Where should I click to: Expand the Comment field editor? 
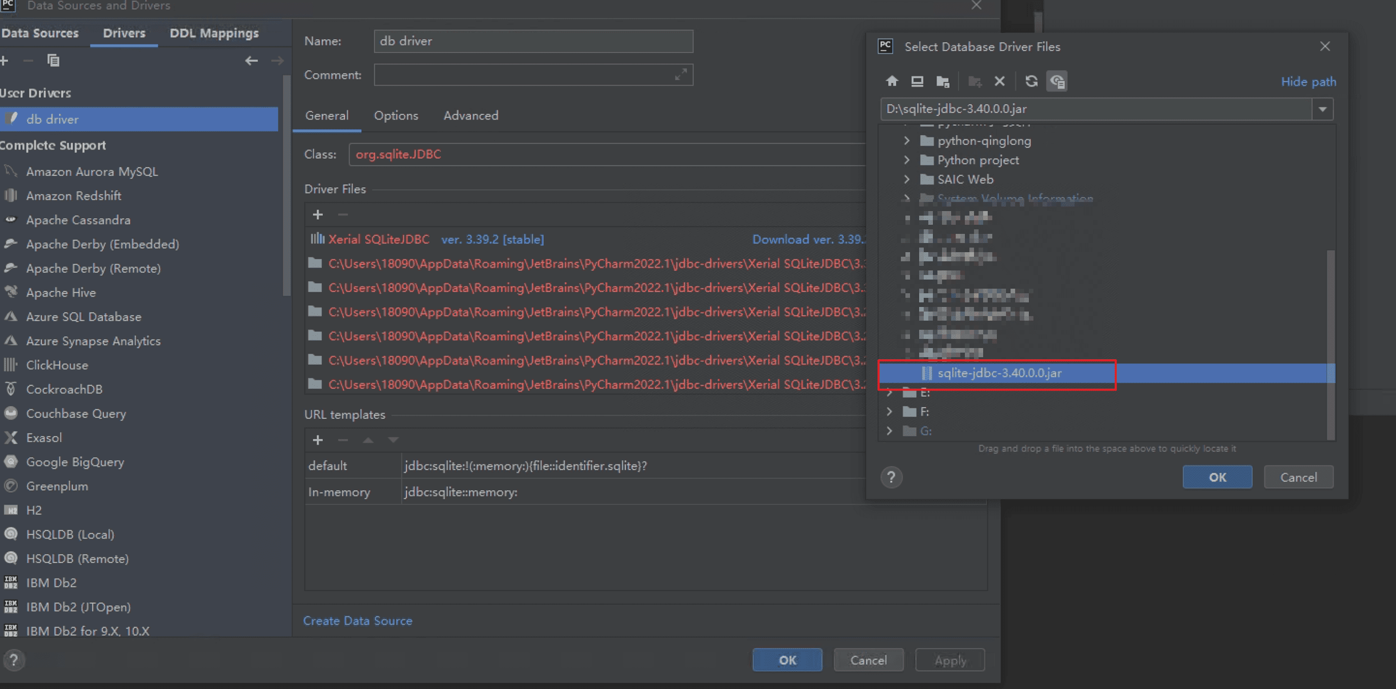(x=680, y=75)
